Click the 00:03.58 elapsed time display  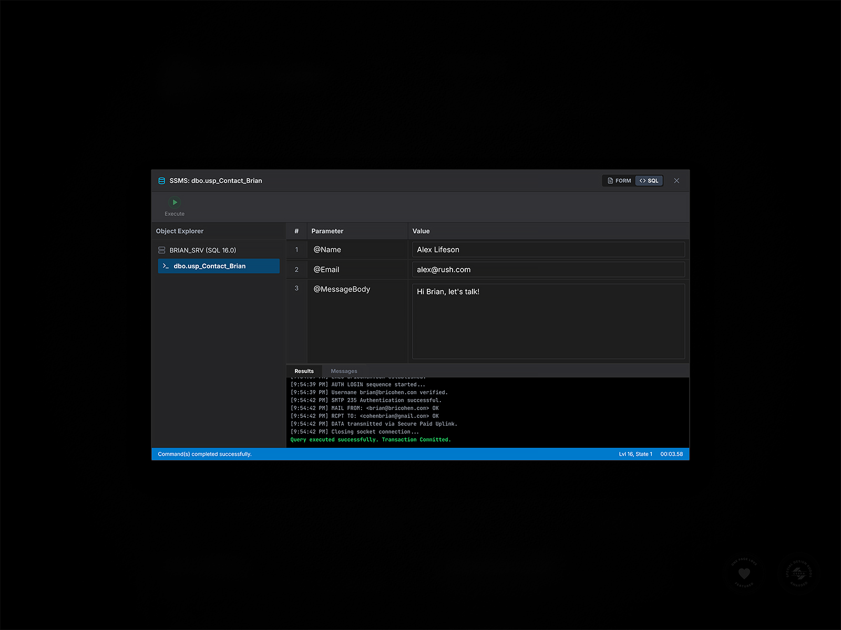(672, 454)
